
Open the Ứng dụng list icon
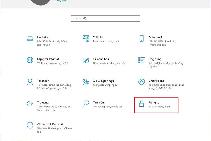(142, 60)
